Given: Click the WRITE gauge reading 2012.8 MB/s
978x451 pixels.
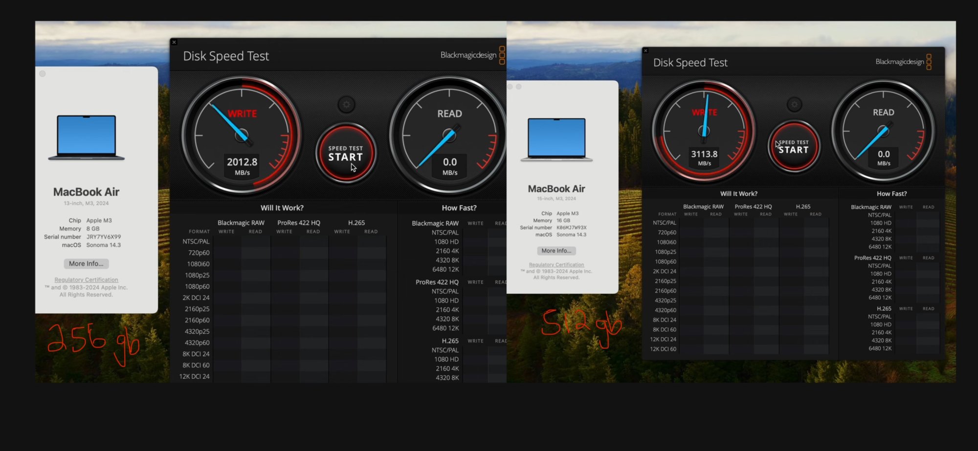Looking at the screenshot, I should 242,136.
